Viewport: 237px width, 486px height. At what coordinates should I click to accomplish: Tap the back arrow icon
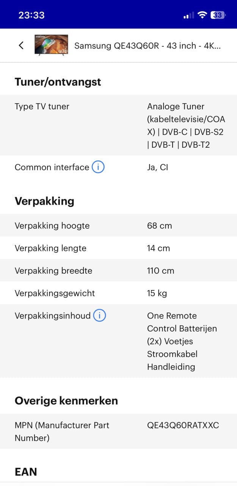21,45
